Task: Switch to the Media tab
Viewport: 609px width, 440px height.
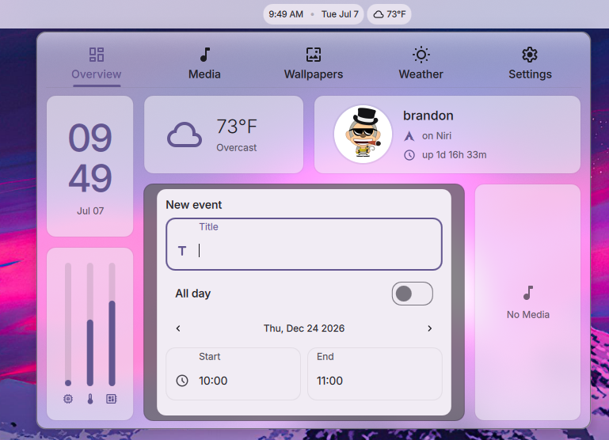Action: (204, 63)
